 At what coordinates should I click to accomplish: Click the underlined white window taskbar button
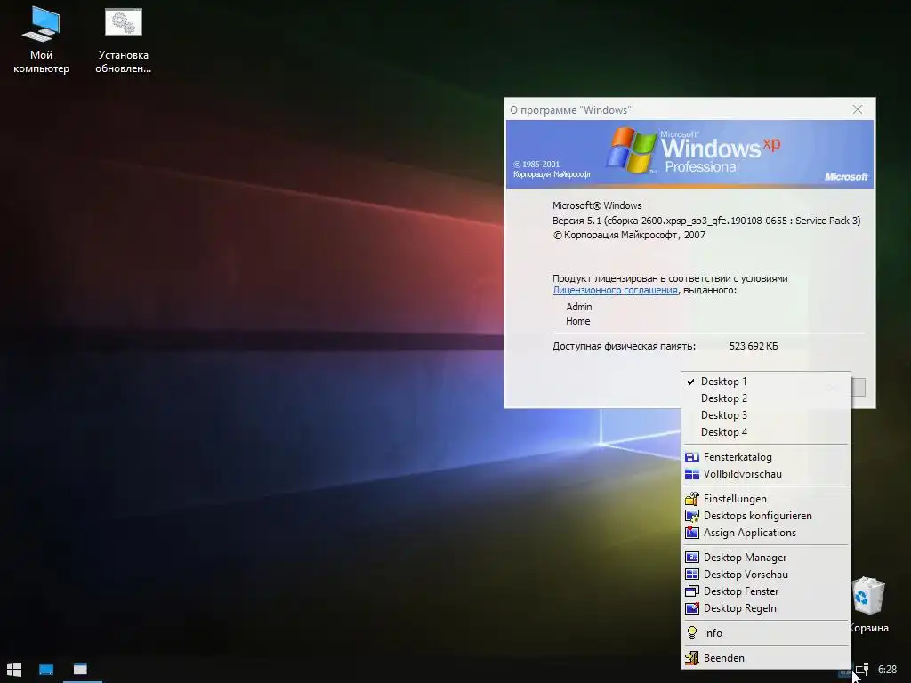tap(80, 669)
